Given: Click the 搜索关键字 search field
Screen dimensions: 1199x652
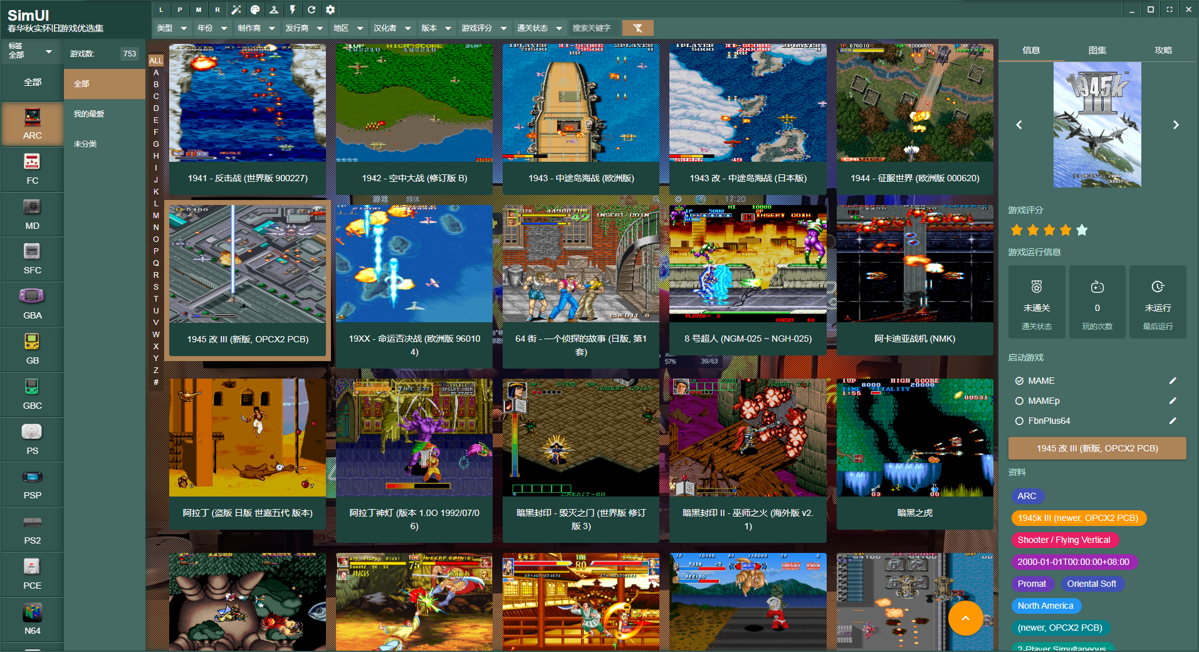Looking at the screenshot, I should [593, 28].
